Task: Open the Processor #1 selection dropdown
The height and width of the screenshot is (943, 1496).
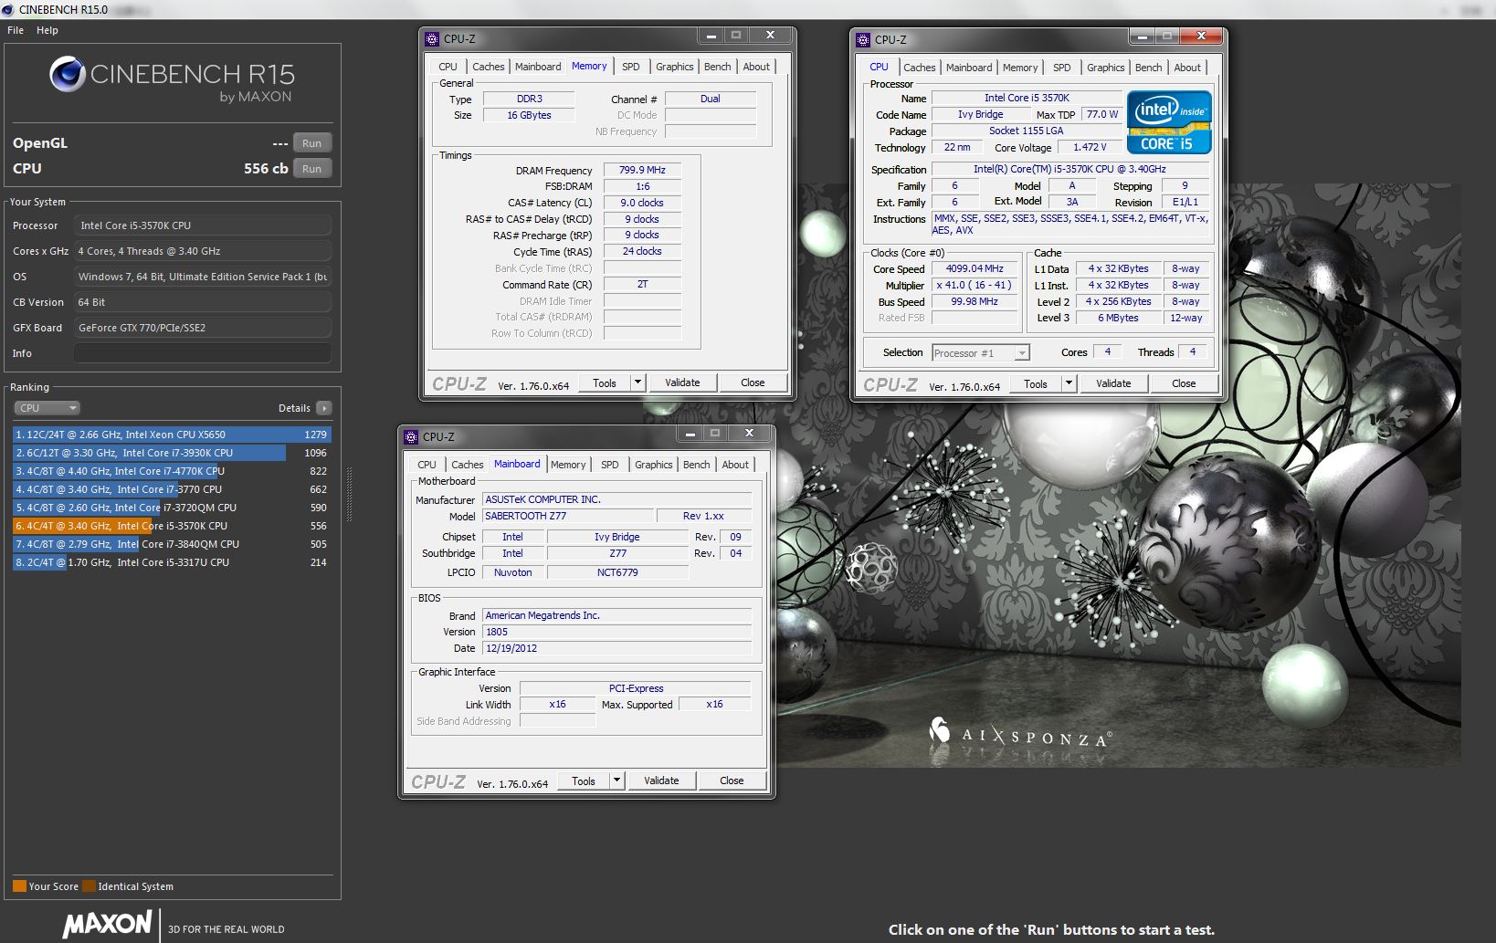Action: [981, 353]
